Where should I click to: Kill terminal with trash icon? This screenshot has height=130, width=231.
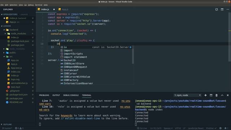pyautogui.click(x=217, y=95)
